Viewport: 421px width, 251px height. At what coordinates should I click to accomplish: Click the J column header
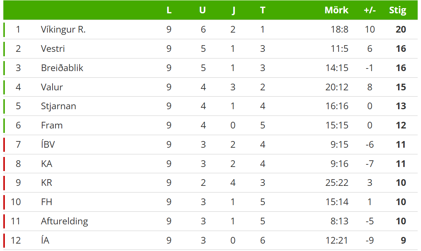233,10
